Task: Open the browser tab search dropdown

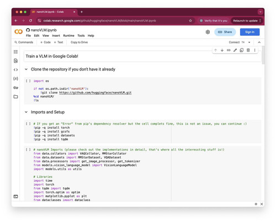Action: coord(261,12)
